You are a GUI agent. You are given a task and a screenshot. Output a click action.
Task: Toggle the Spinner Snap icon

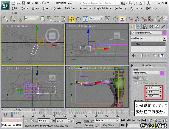pyautogui.click(x=151, y=19)
